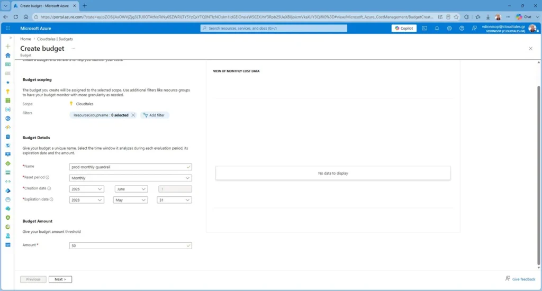Click the page vertical scrollbar
Viewport: 542px width, 291px height.
[538, 176]
